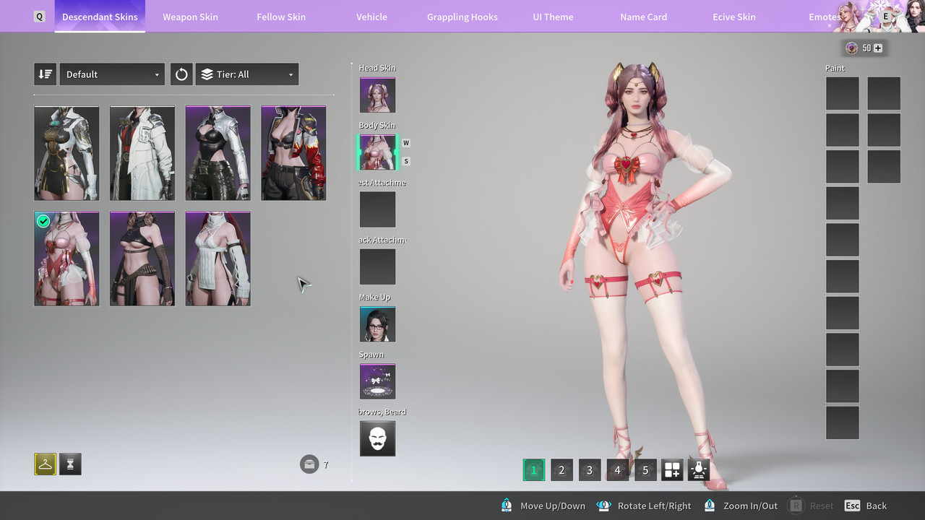Click the first empty Paint swatch slot

pyautogui.click(x=843, y=94)
